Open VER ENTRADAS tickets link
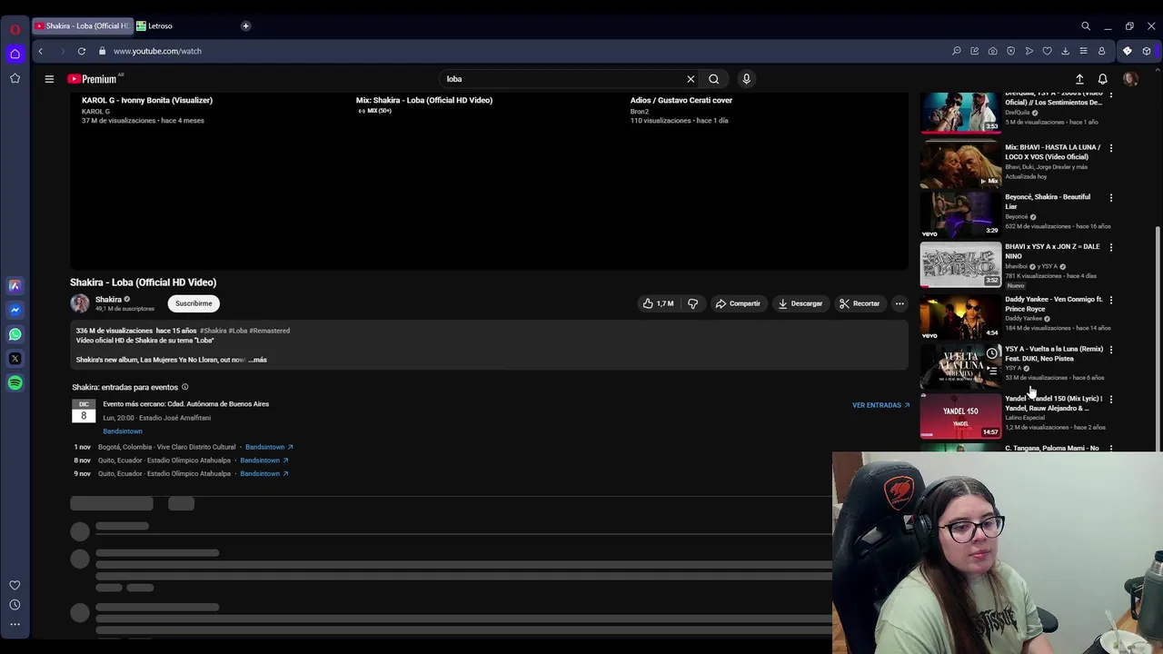This screenshot has width=1163, height=654. 880,405
